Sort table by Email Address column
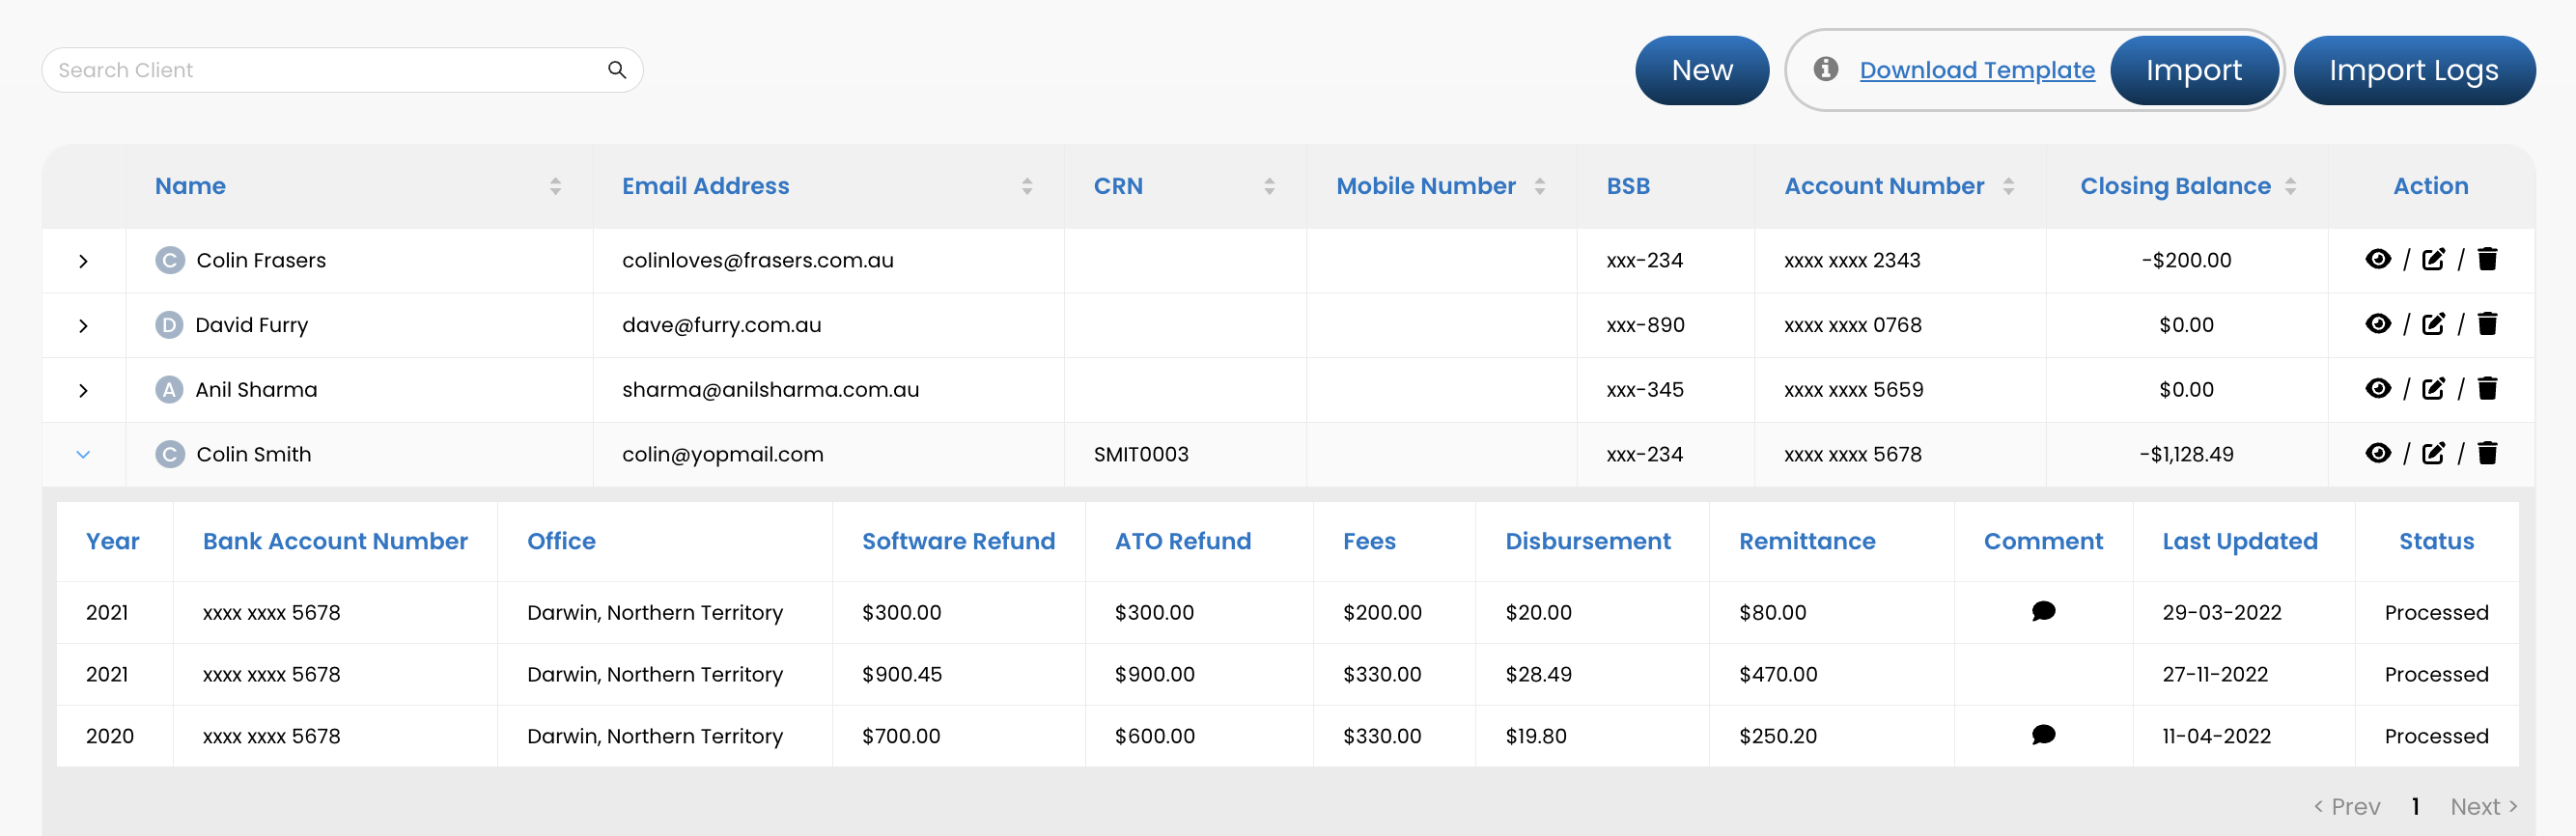Image resolution: width=2576 pixels, height=836 pixels. 1027,186
